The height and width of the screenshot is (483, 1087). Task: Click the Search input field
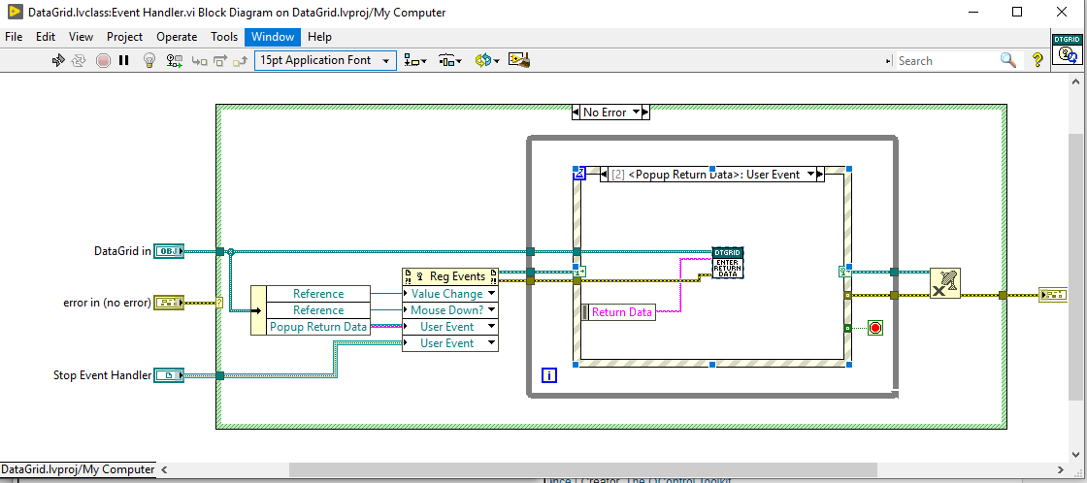point(946,60)
